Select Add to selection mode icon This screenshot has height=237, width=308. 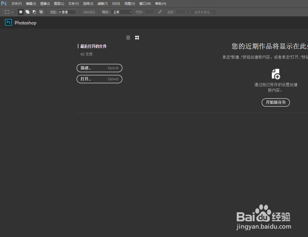click(27, 12)
